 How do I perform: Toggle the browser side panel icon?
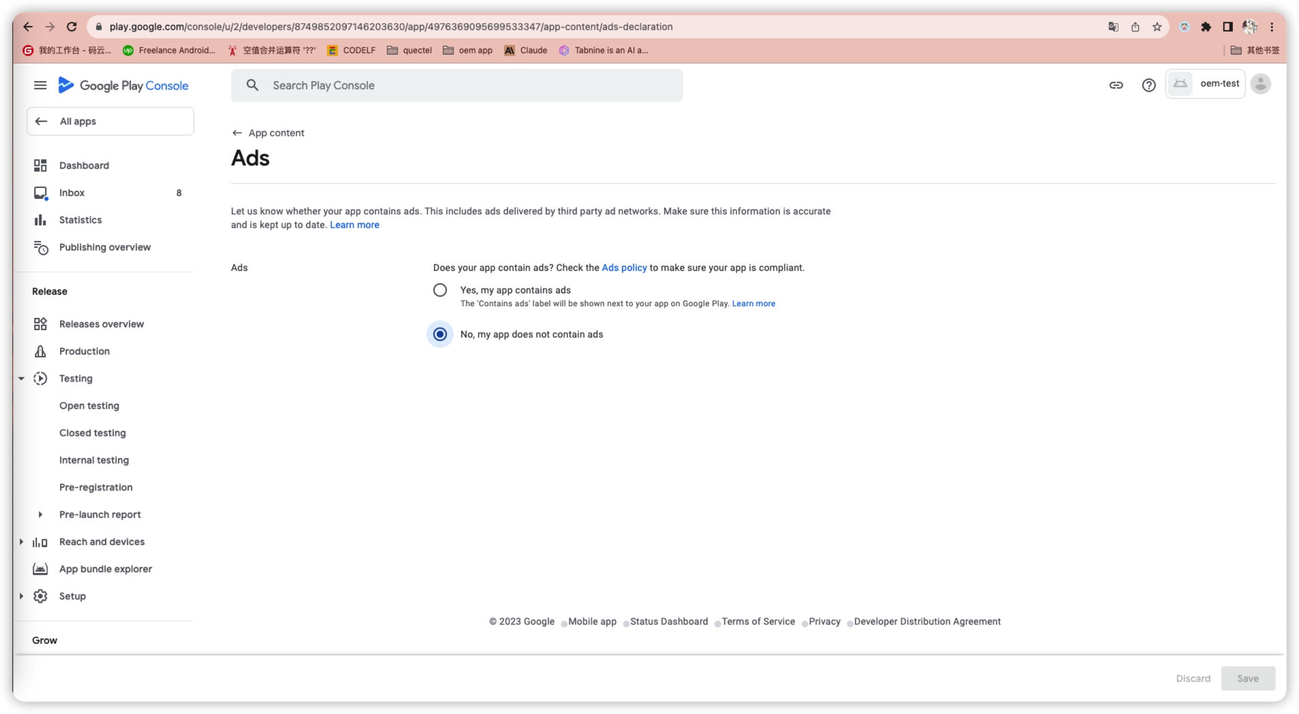[x=1227, y=27]
